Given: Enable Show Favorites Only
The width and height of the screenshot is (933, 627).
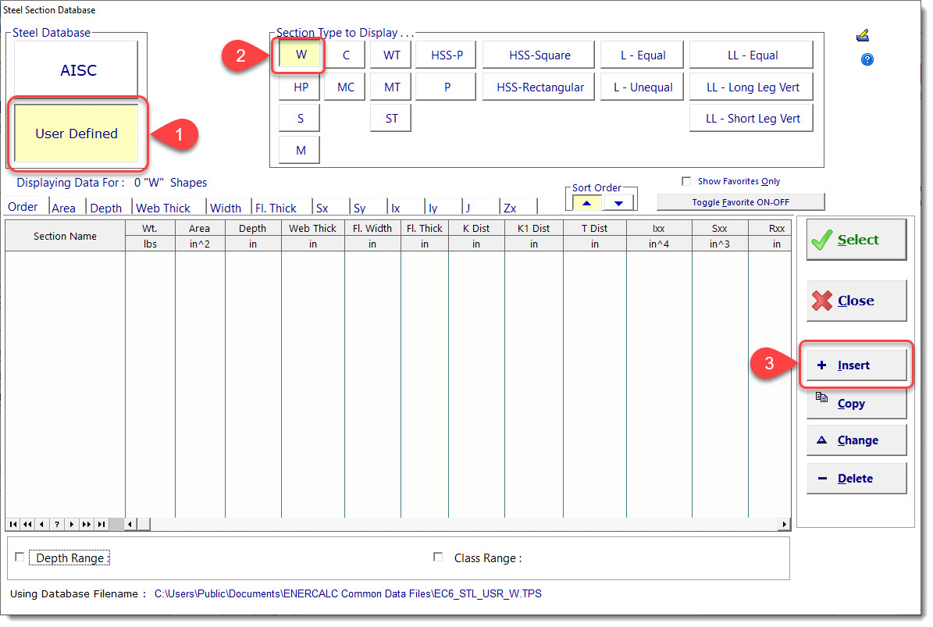Looking at the screenshot, I should pos(686,181).
